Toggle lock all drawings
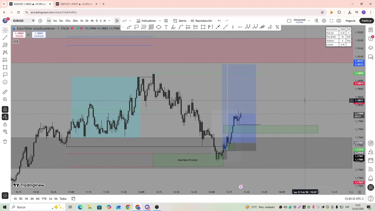 pyautogui.click(x=5, y=124)
